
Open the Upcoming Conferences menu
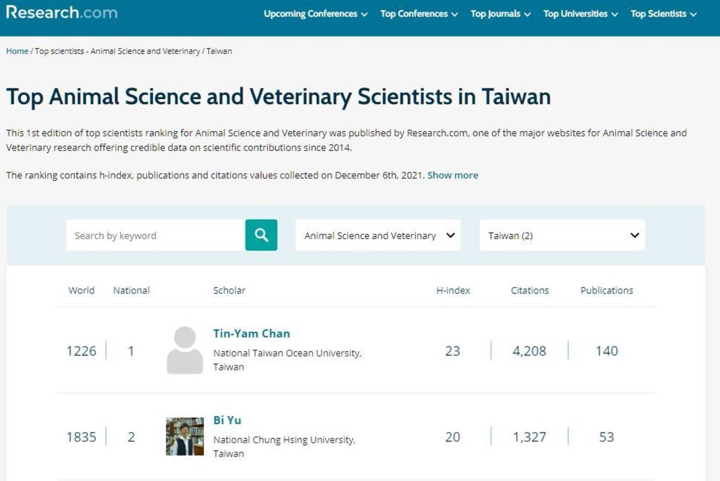[316, 14]
